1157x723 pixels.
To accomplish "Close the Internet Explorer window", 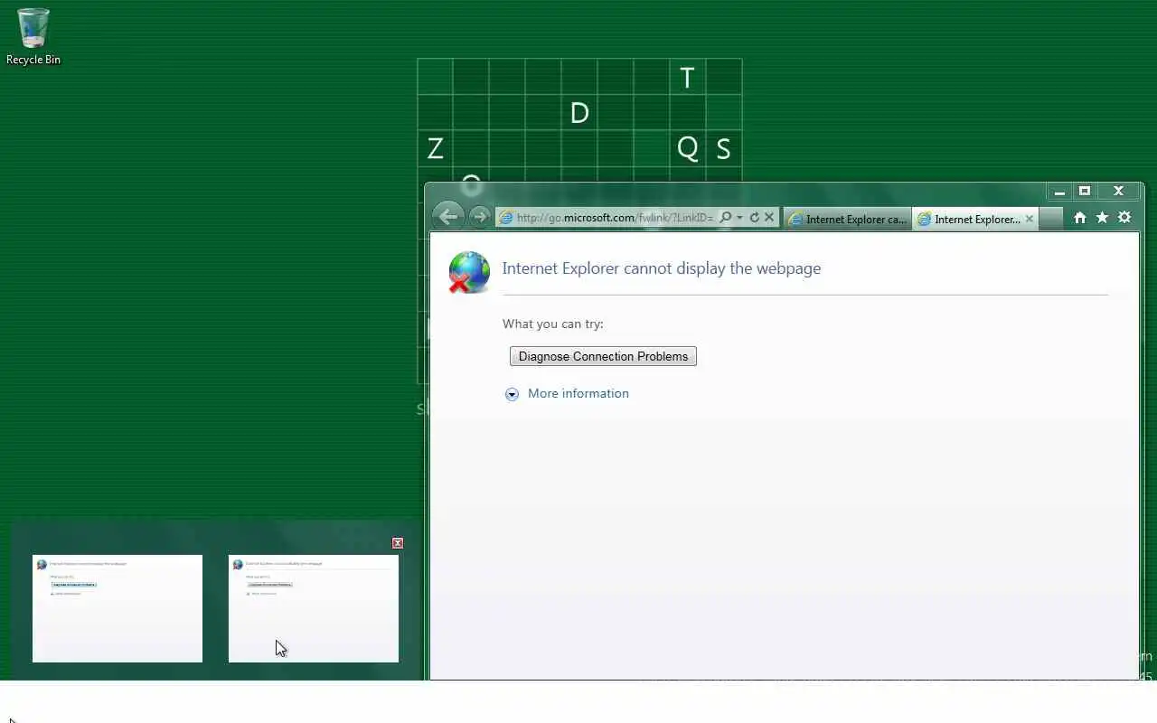I will (x=1119, y=192).
